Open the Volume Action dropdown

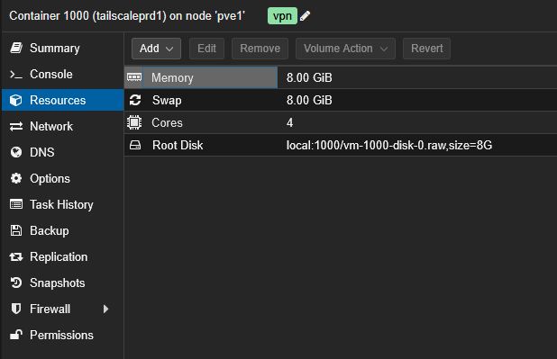click(x=345, y=49)
